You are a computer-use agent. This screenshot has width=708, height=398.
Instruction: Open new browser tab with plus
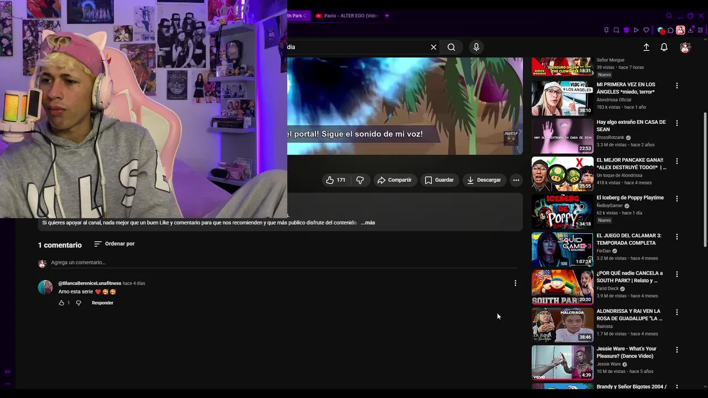point(387,15)
